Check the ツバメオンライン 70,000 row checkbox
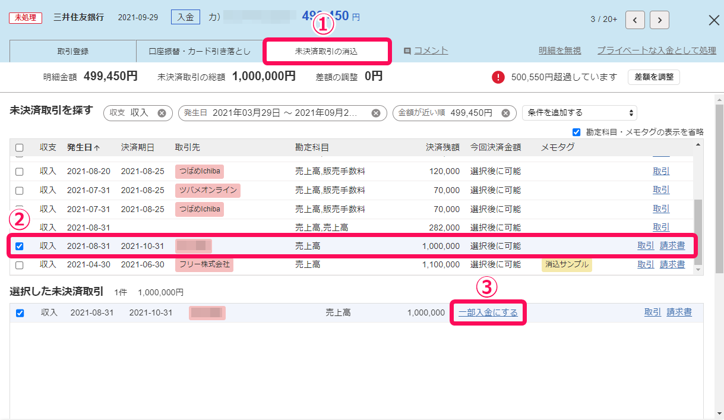The width and height of the screenshot is (724, 420). click(20, 191)
